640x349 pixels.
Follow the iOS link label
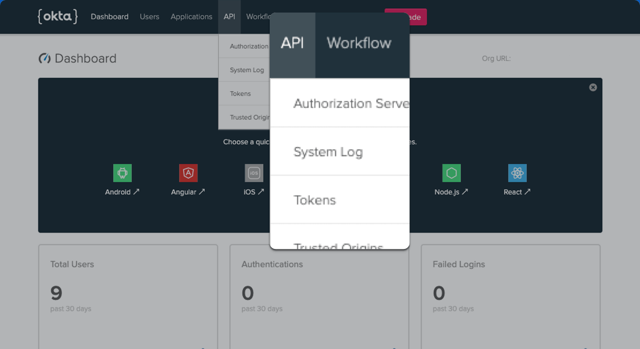254,192
